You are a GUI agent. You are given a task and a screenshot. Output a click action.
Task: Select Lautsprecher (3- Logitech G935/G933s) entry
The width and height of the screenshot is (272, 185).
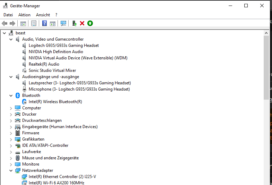tap(80, 83)
